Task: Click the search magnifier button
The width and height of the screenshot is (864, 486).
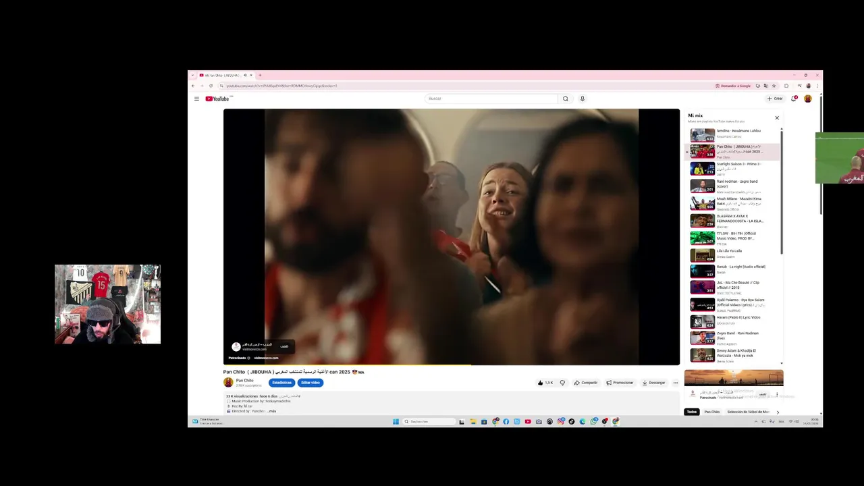Action: [566, 99]
